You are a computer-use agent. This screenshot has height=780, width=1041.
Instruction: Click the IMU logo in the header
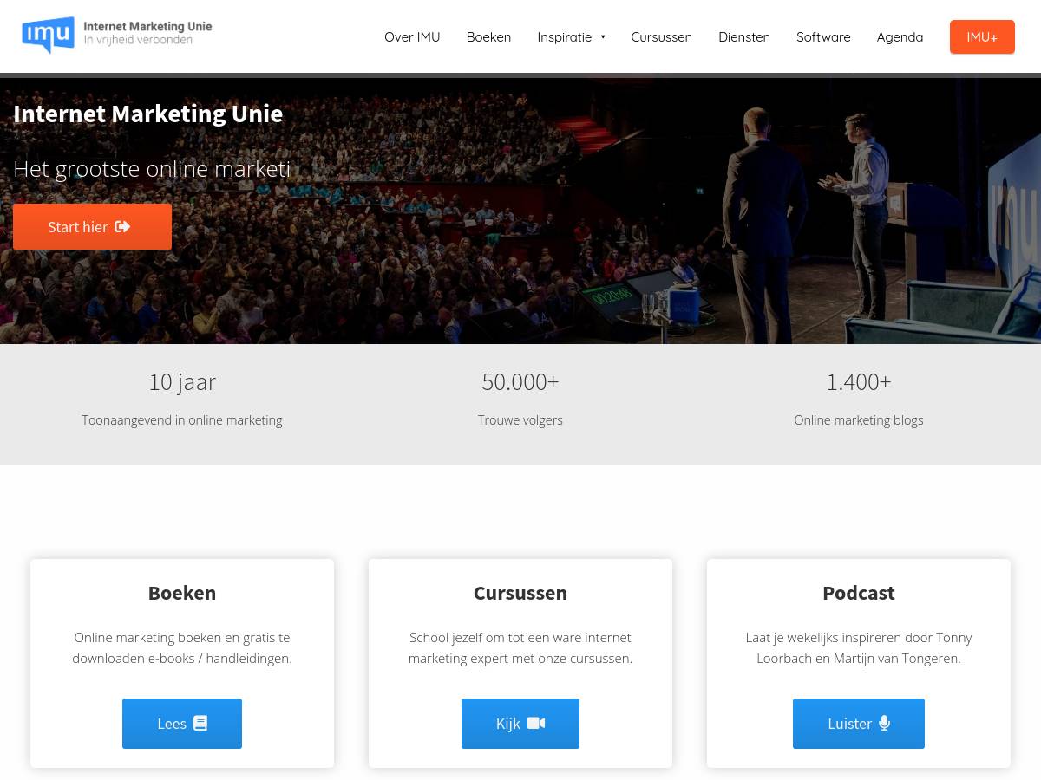(x=117, y=36)
